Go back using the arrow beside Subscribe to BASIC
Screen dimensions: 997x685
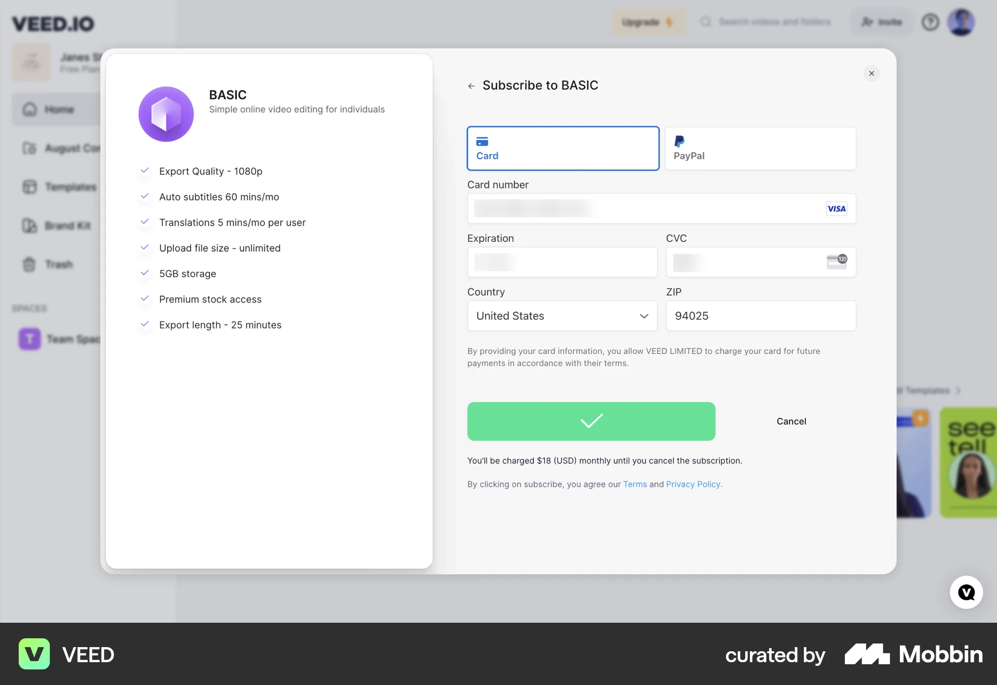pos(471,86)
